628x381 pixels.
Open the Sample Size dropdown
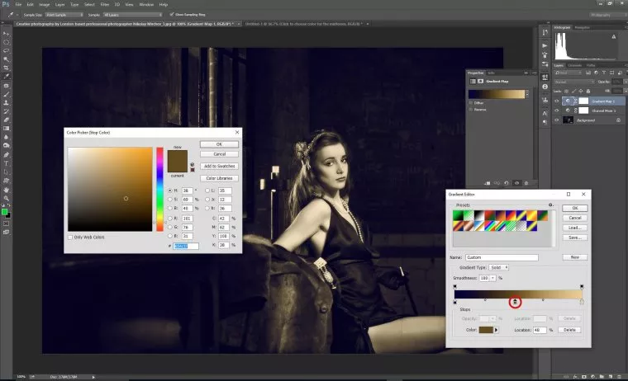tap(64, 14)
